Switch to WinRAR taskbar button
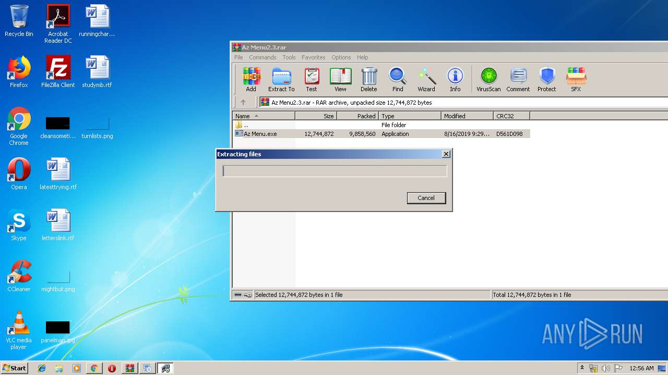 (x=129, y=368)
